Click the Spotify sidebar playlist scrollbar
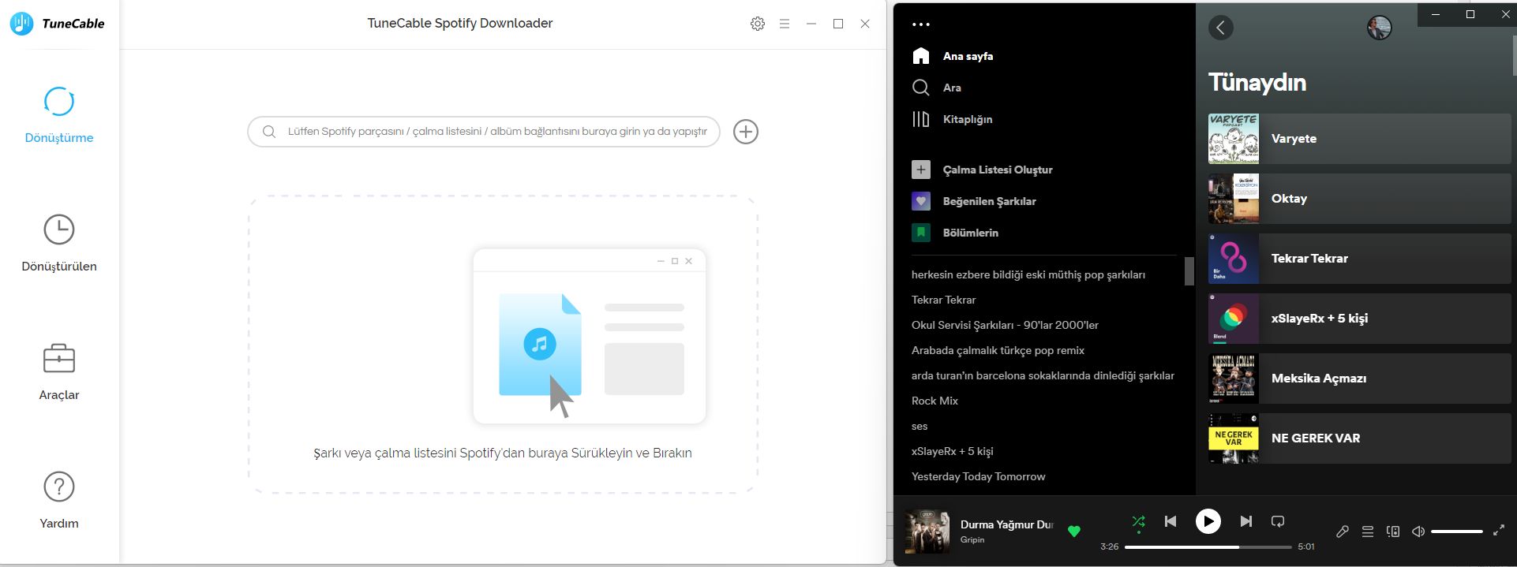Screen dimensions: 1517x567 pos(1189,271)
